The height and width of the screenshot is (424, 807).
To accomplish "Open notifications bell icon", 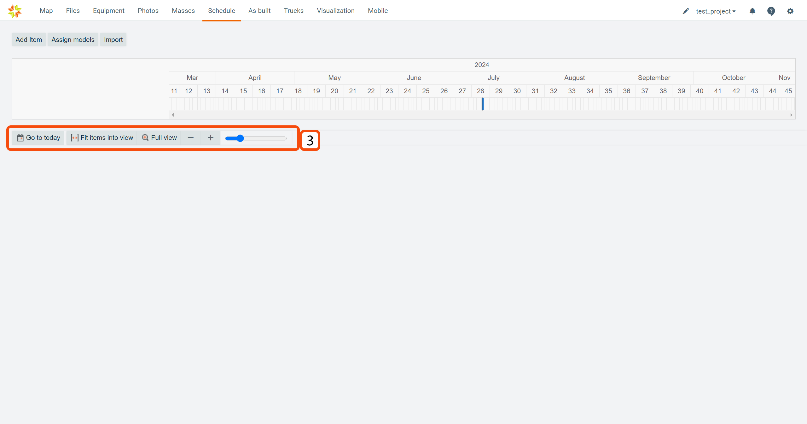I will 752,11.
